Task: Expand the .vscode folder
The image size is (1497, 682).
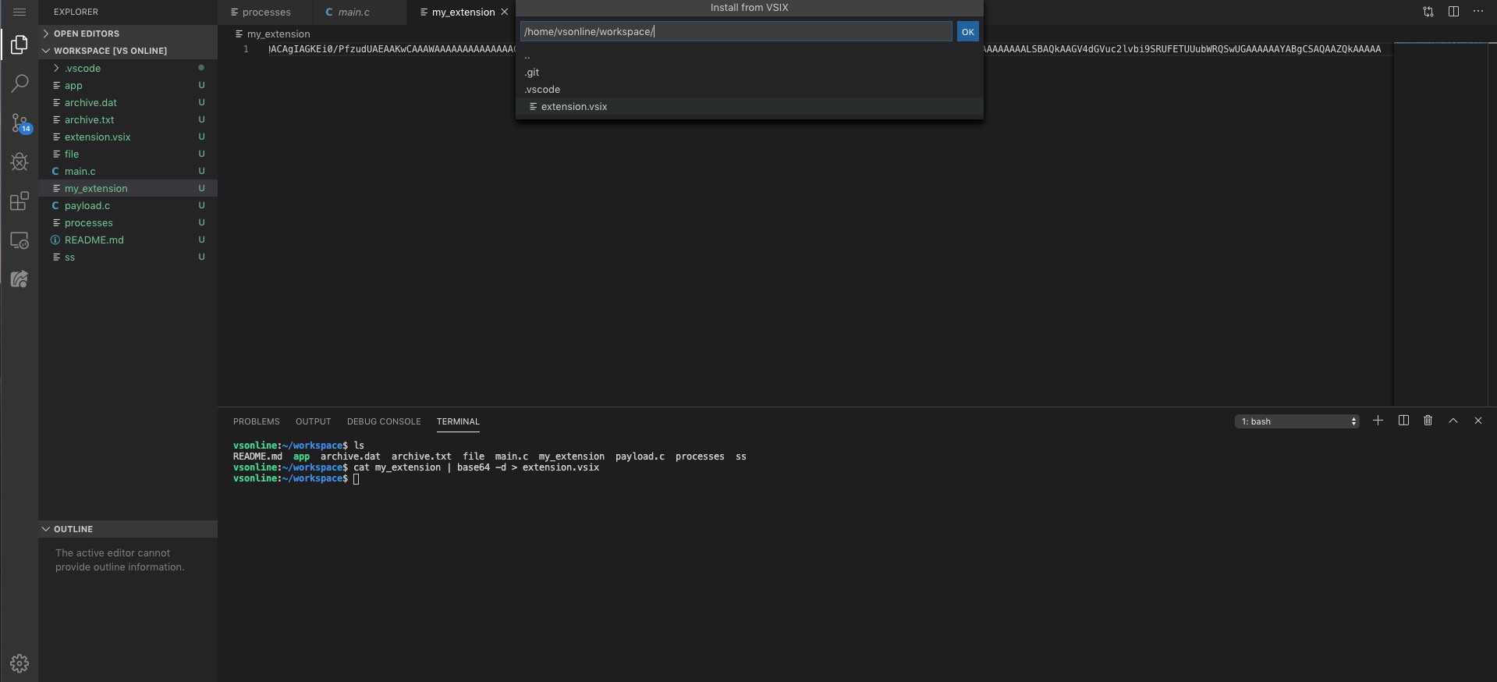Action: pos(82,68)
